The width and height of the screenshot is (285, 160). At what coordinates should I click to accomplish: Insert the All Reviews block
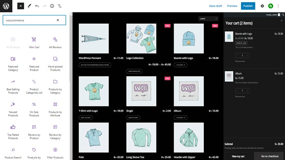(55, 43)
